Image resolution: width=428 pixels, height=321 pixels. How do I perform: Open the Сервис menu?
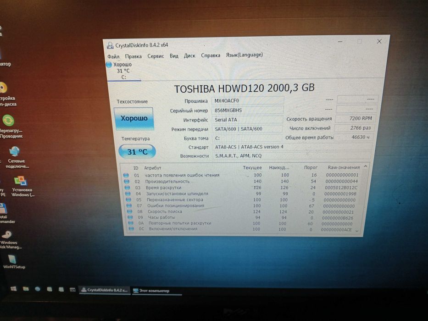click(x=156, y=56)
